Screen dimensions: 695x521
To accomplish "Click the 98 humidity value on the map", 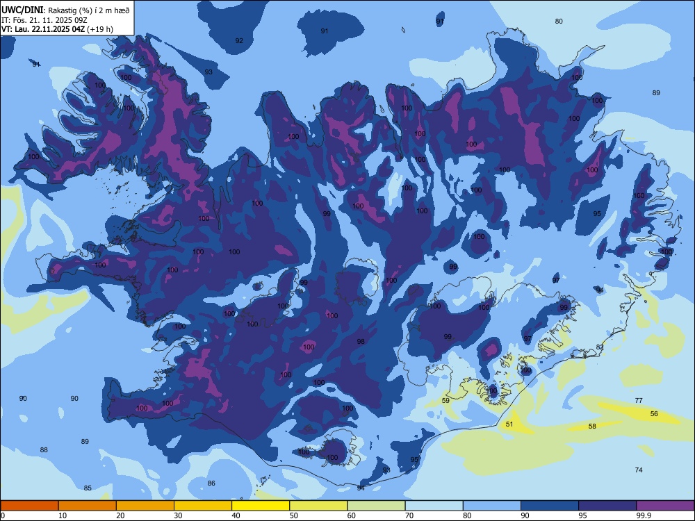I will (361, 342).
